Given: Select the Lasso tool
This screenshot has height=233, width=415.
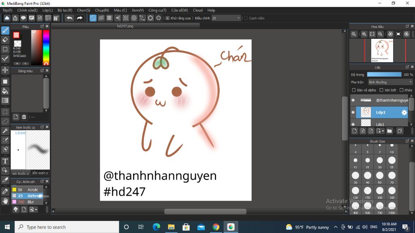Looking at the screenshot, I should pos(5,121).
